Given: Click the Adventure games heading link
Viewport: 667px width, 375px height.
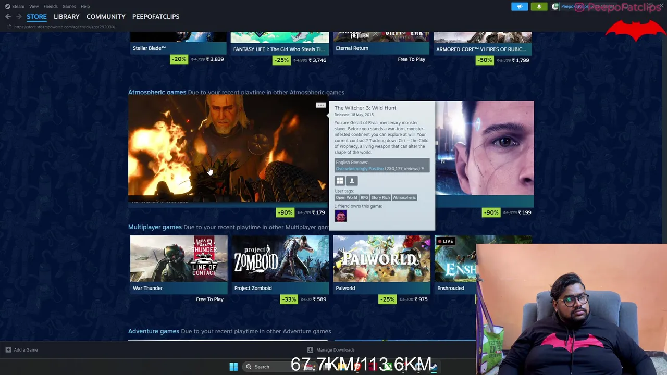Looking at the screenshot, I should (x=153, y=331).
